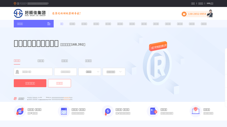
Task: Open the hamburger menu icon on the purple bar
Action: click(x=49, y=24)
